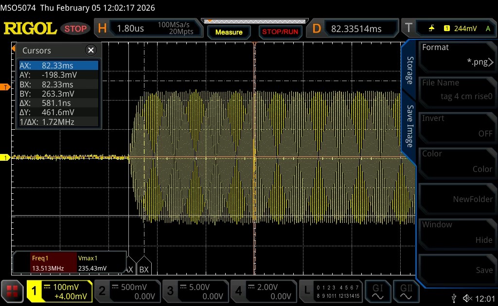
Task: Open the horizontal timebase H panel
Action: tap(148, 29)
